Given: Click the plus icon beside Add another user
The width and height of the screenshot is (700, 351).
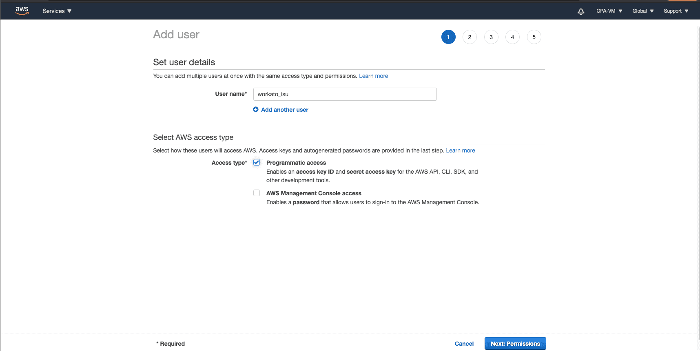Looking at the screenshot, I should (x=256, y=109).
